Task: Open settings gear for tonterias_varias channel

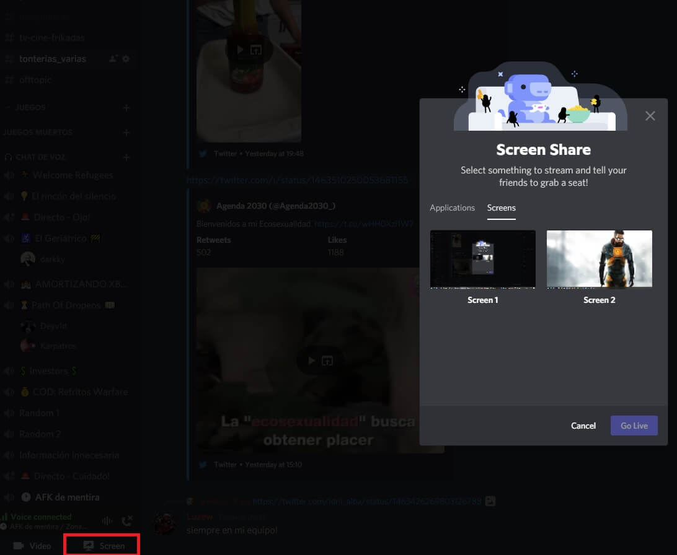Action: point(126,59)
